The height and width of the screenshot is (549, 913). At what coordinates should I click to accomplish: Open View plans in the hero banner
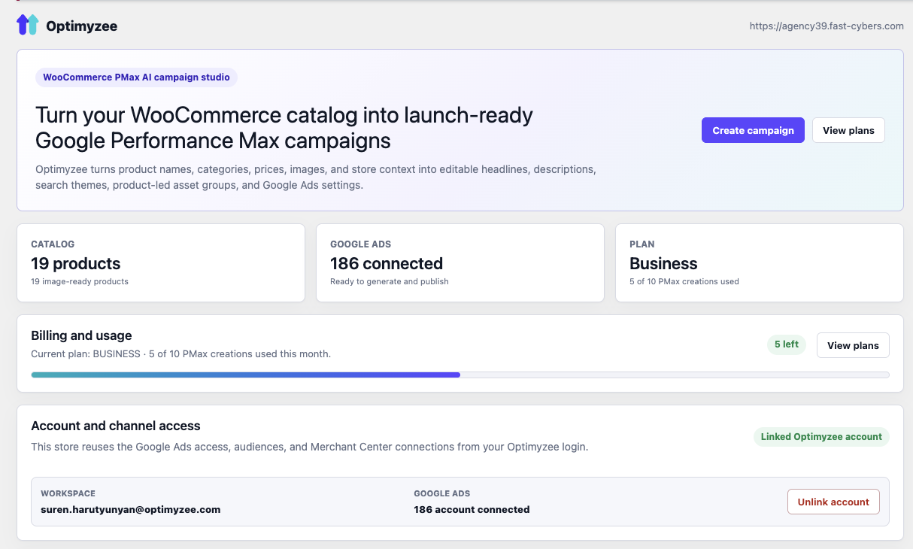pyautogui.click(x=848, y=130)
